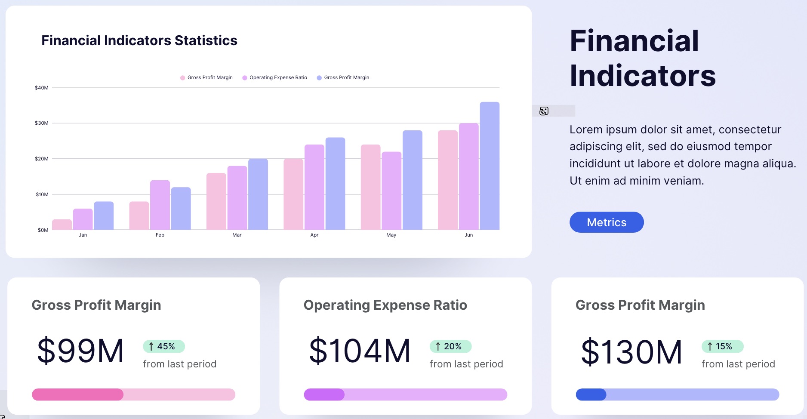The width and height of the screenshot is (807, 419).
Task: Hide the blue Gross Profit Margin series from the legend
Action: (x=346, y=77)
